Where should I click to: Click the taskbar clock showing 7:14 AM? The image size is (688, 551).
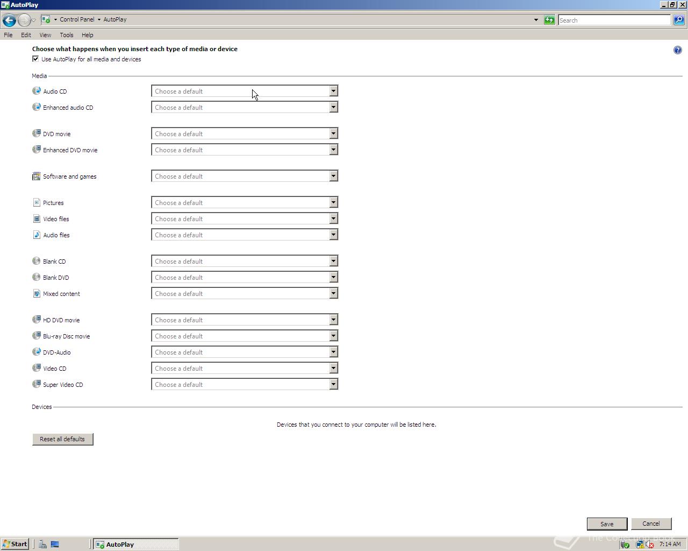(670, 544)
